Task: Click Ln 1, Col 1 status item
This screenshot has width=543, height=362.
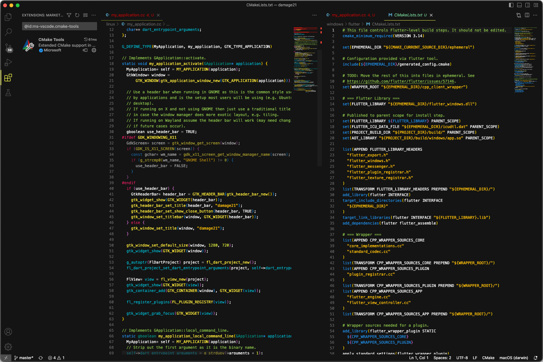Action: 419,358
